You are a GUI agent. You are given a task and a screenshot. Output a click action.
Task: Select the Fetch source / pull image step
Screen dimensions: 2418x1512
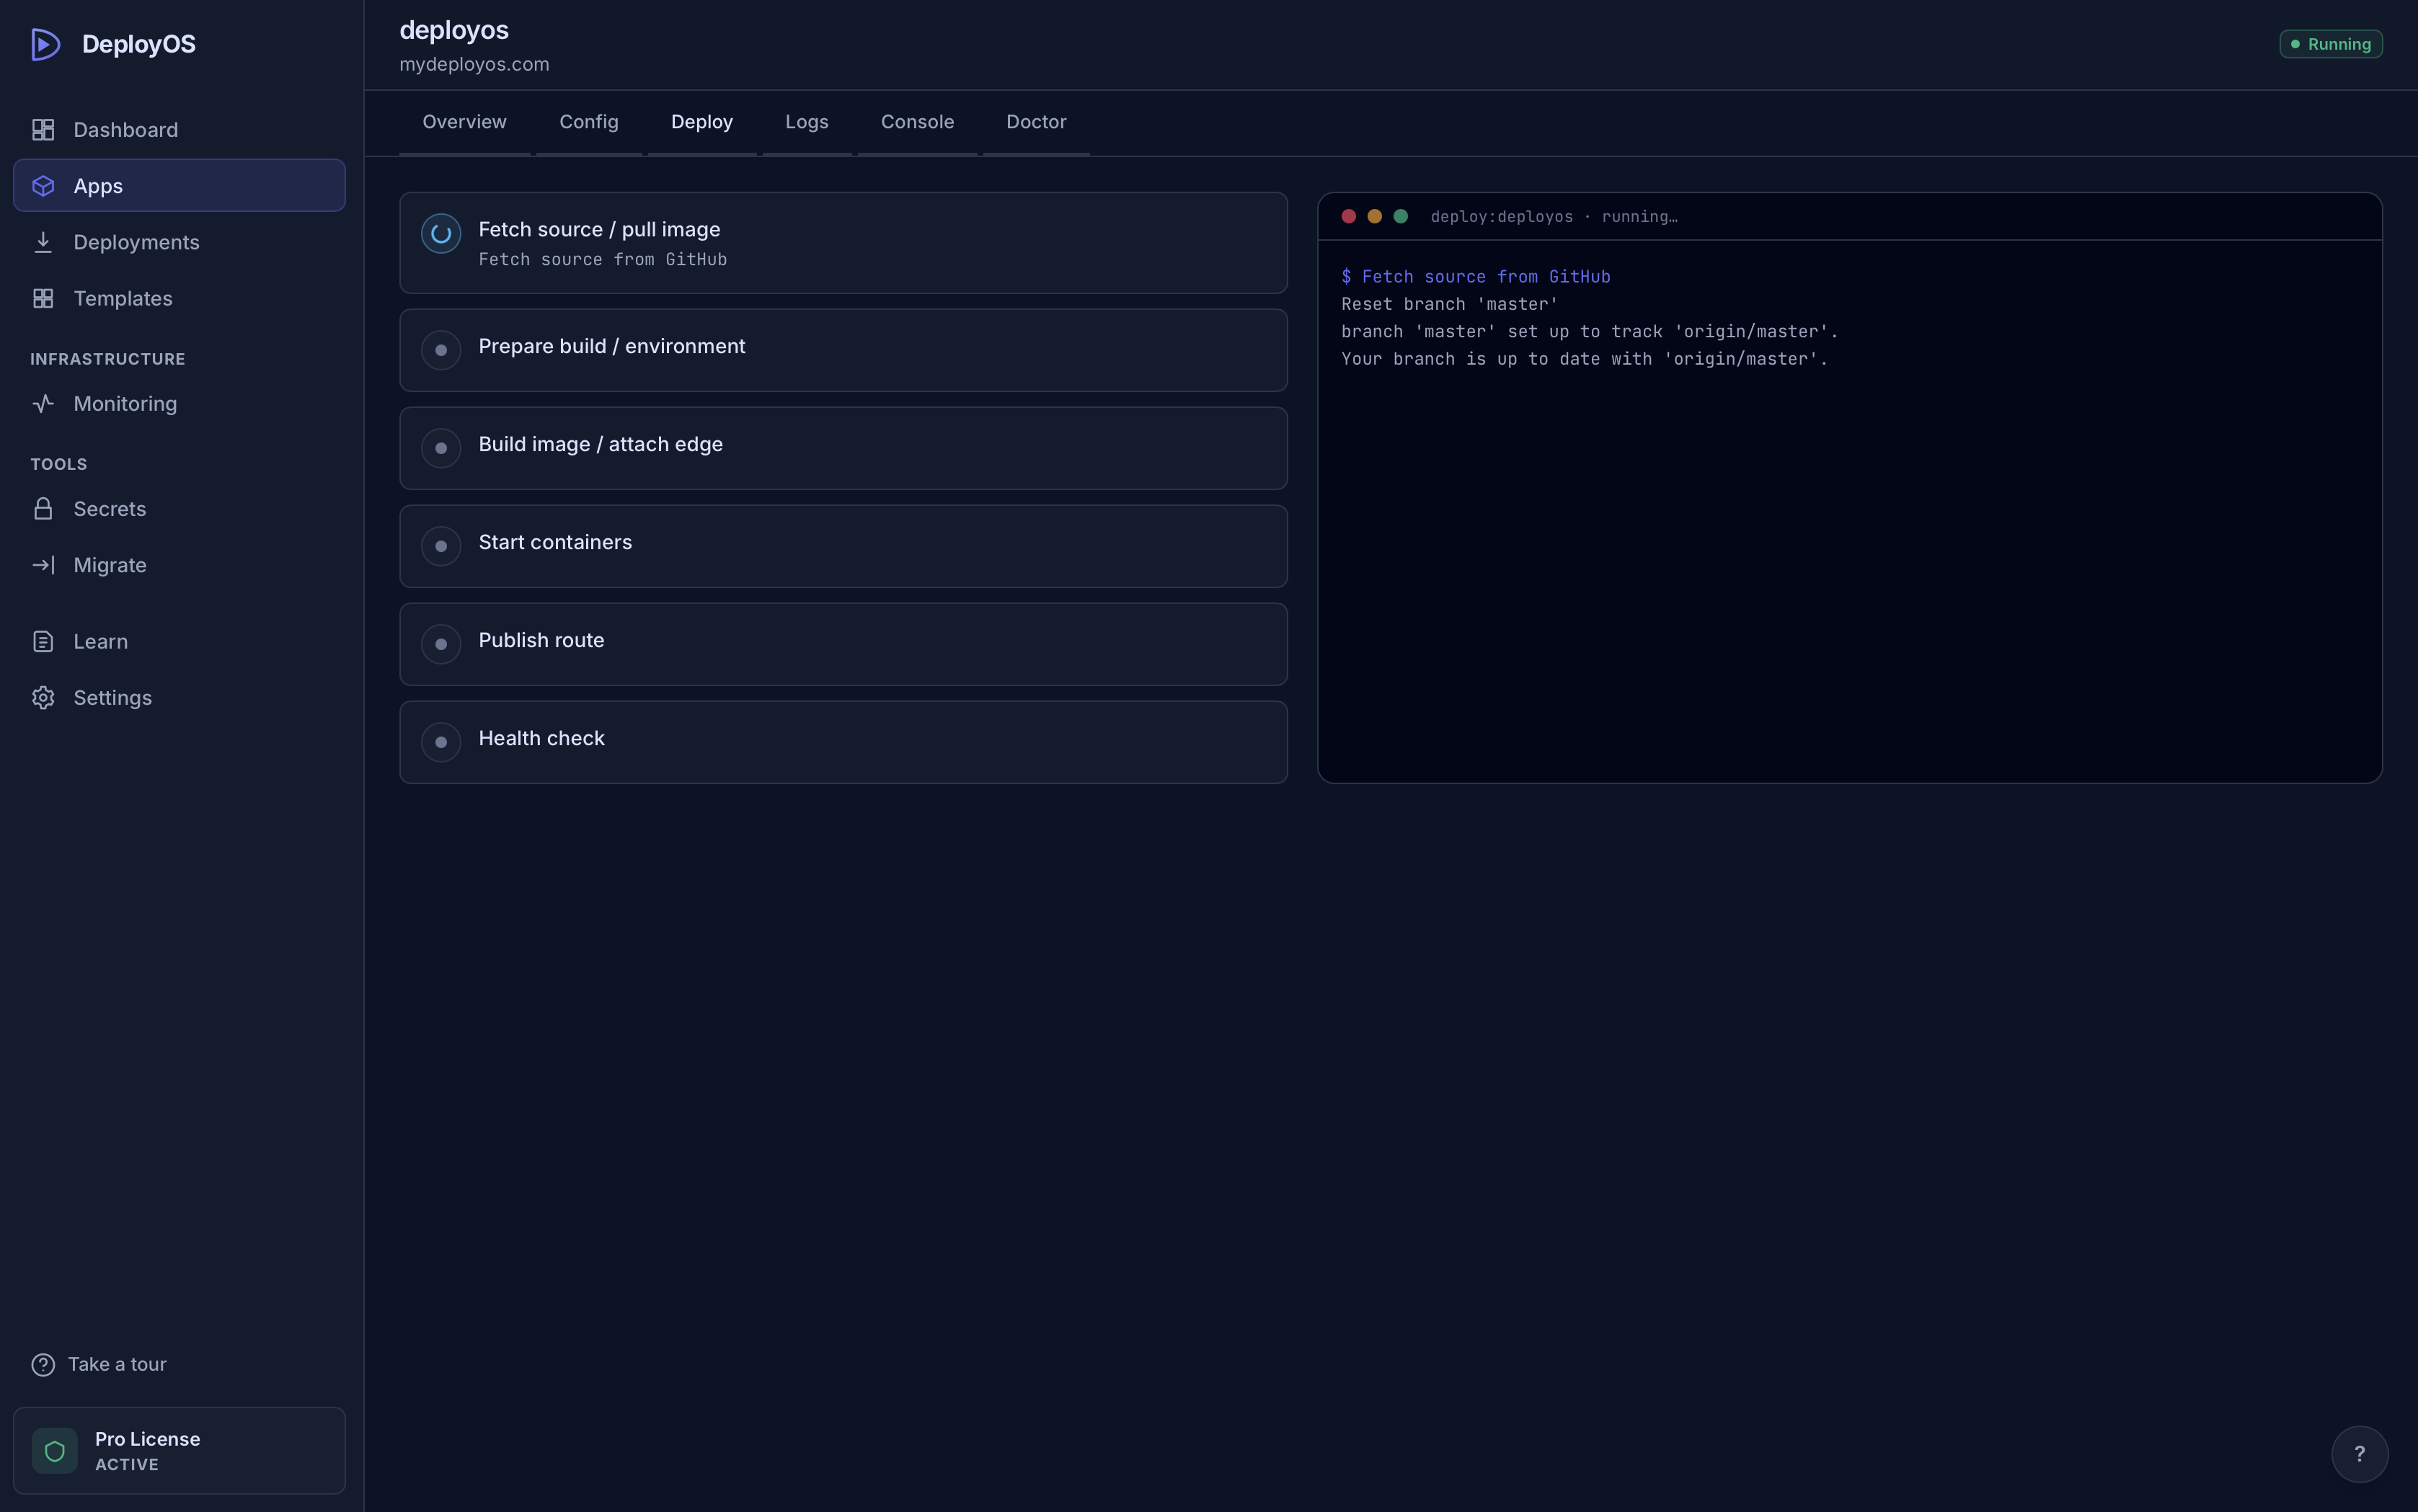click(x=842, y=243)
